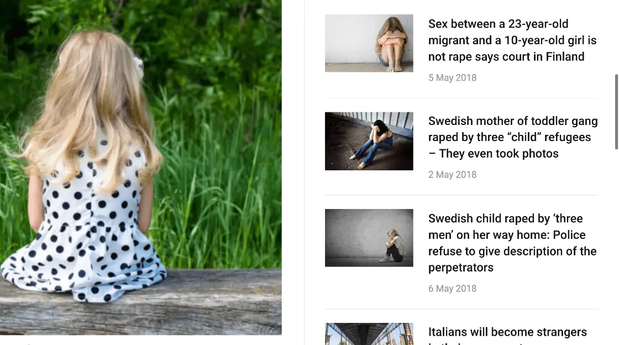Grab the vertical scrollbar thumb

616,112
